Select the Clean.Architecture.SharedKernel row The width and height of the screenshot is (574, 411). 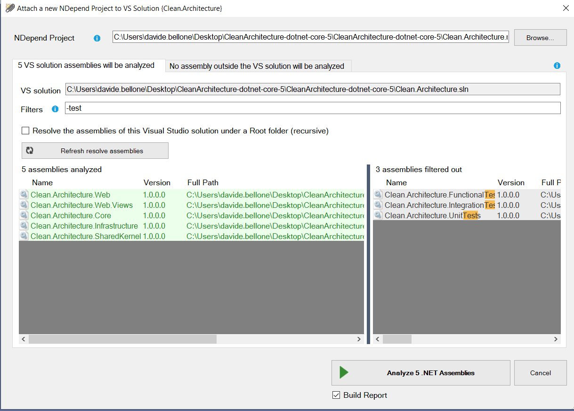click(x=191, y=236)
